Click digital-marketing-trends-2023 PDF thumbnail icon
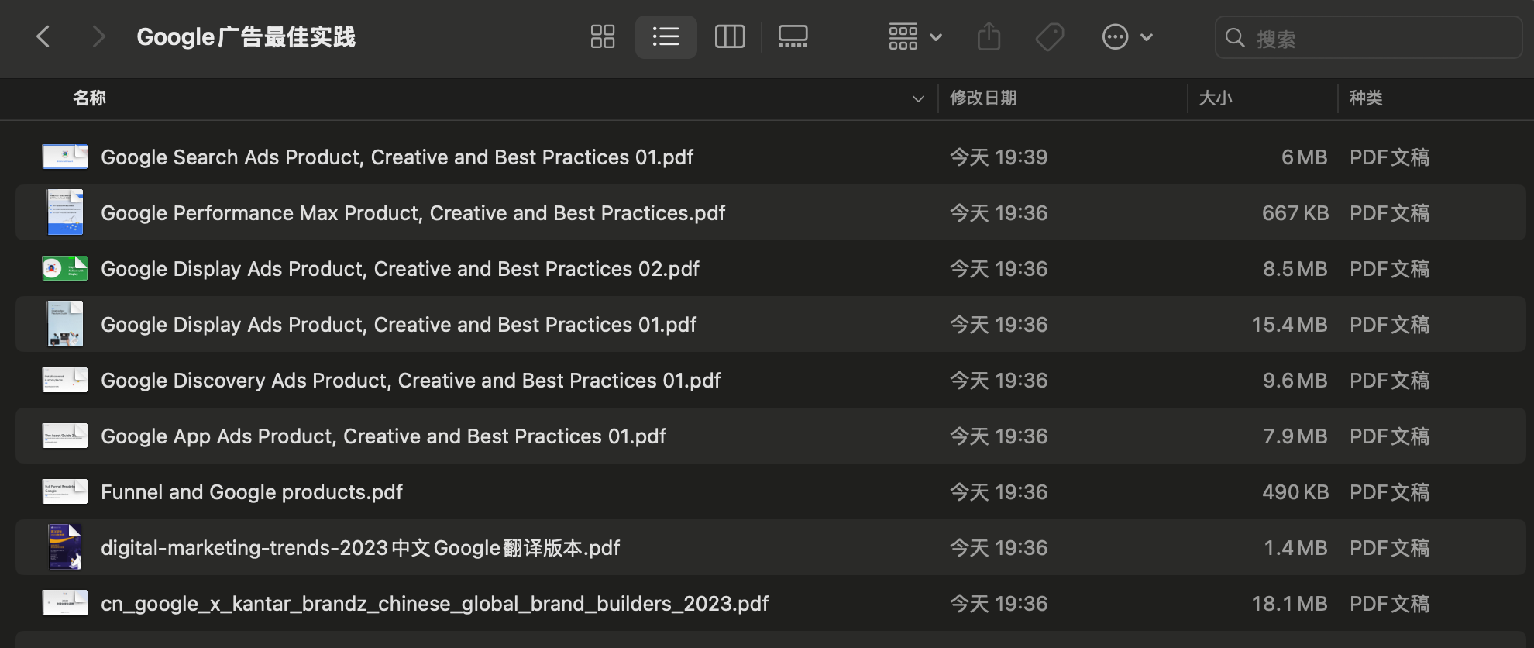Screen dimensions: 1534x648 coord(65,547)
